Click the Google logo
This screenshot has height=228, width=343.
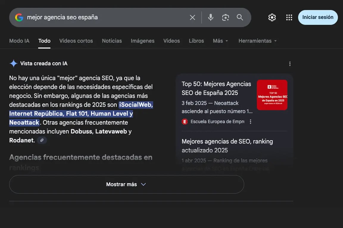[x=18, y=17]
